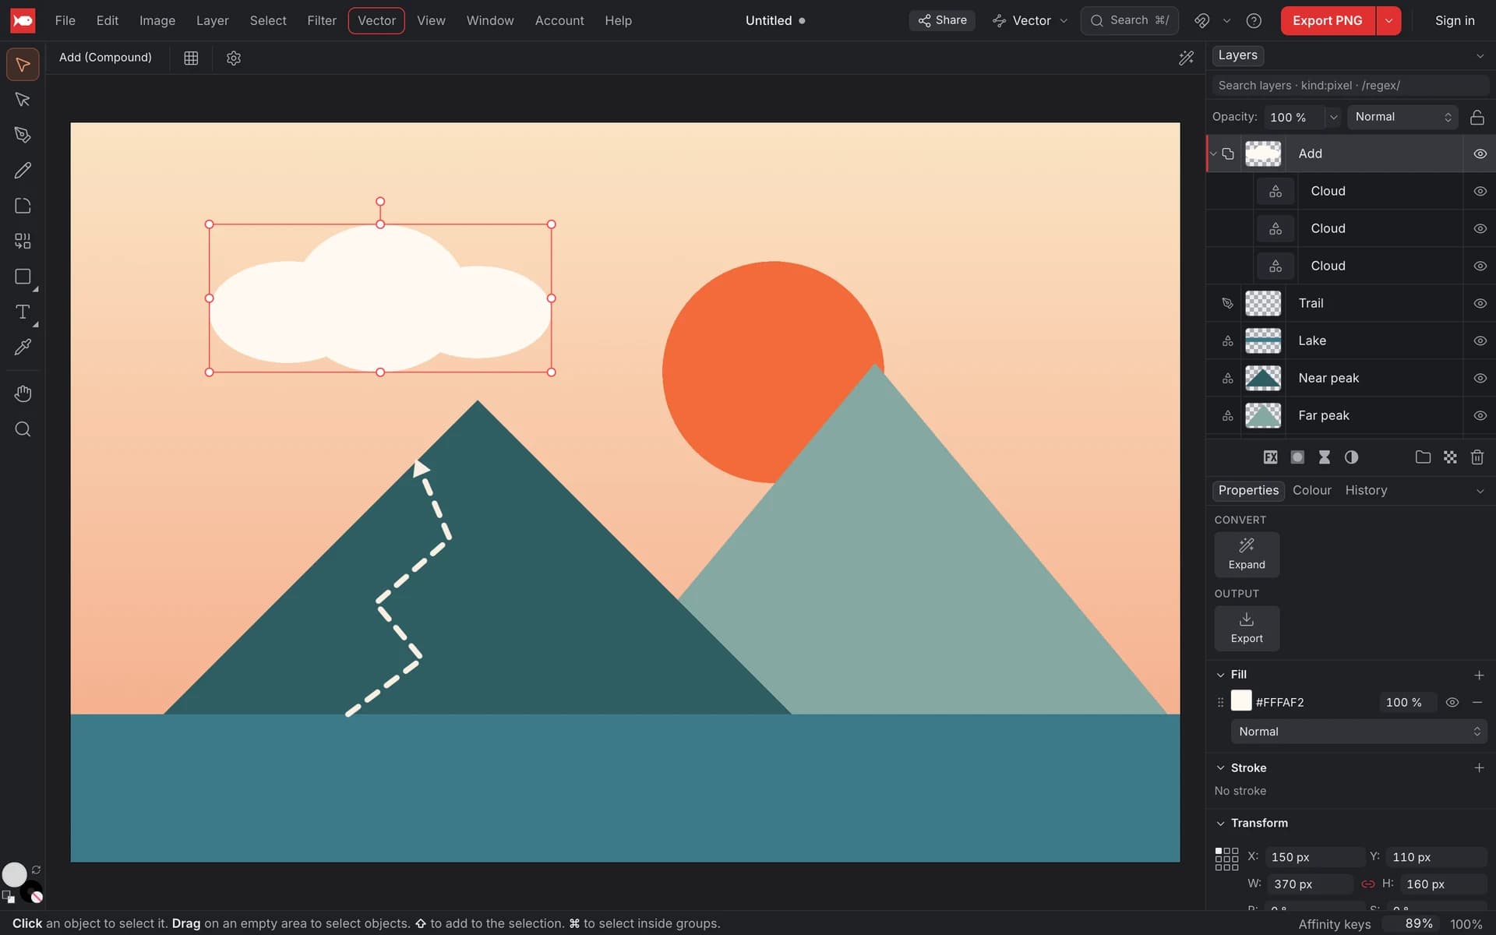The width and height of the screenshot is (1496, 935).
Task: Open the Filter menu
Action: tap(322, 20)
